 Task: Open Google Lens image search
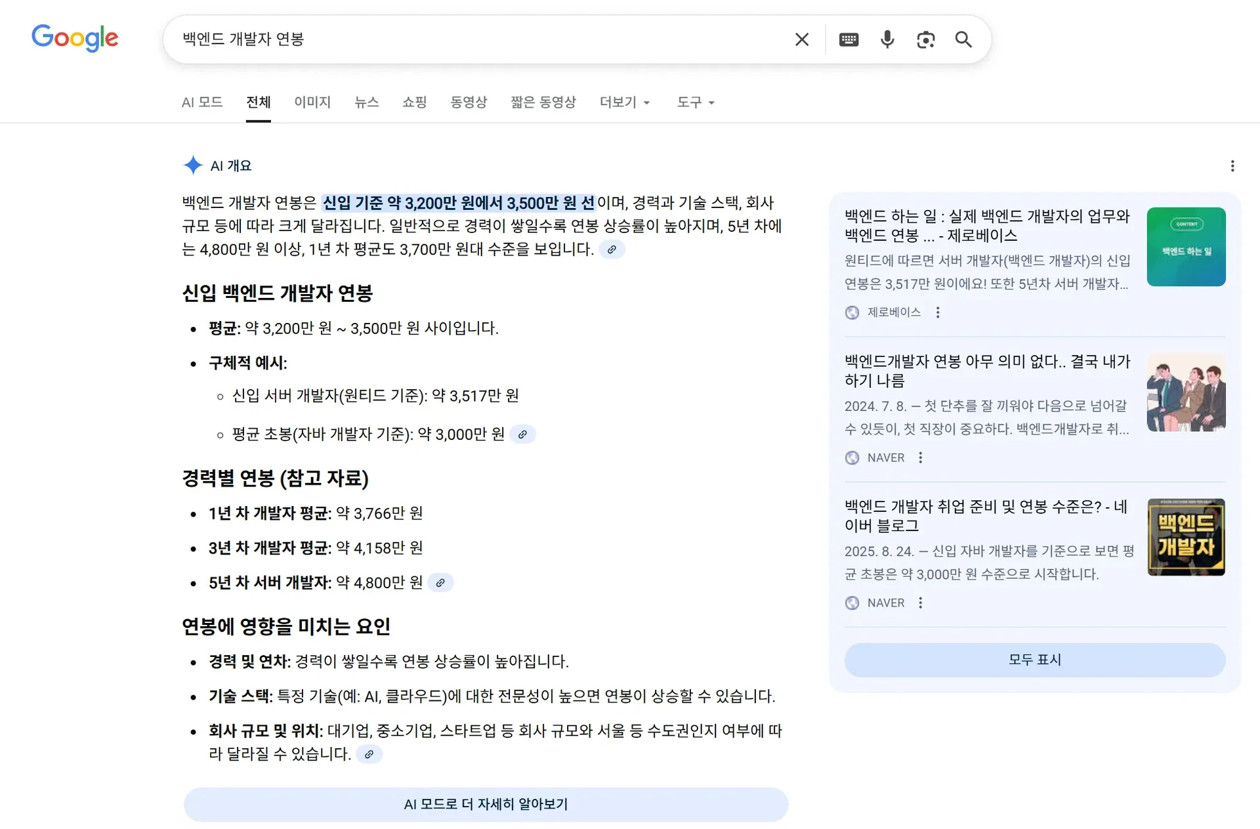point(926,39)
